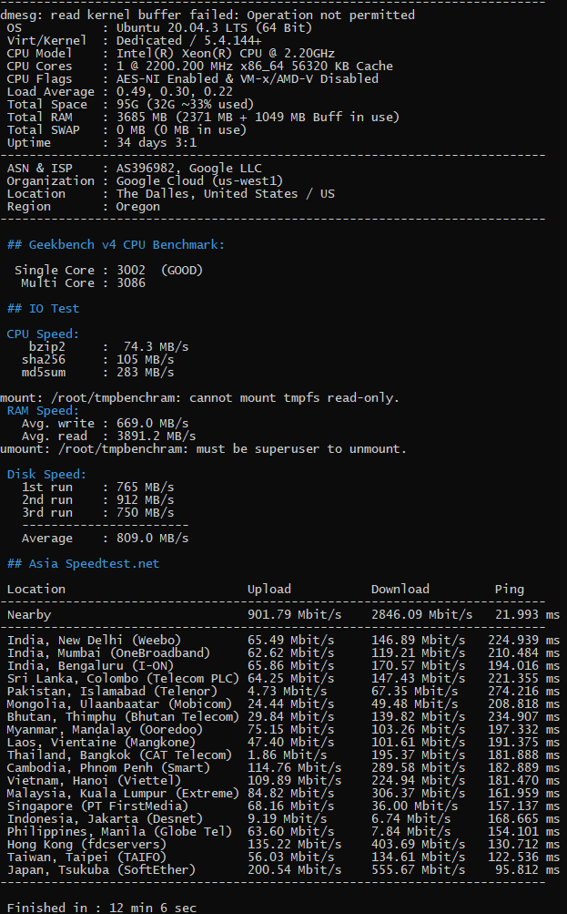Select ASN AS396982, Google LLC text
This screenshot has height=914, width=567.
tap(189, 169)
